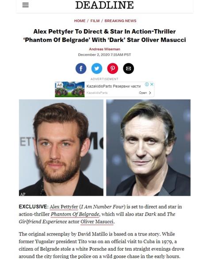The image size is (207, 259).
Task: Share article on Facebook
Action: [x=81, y=69]
